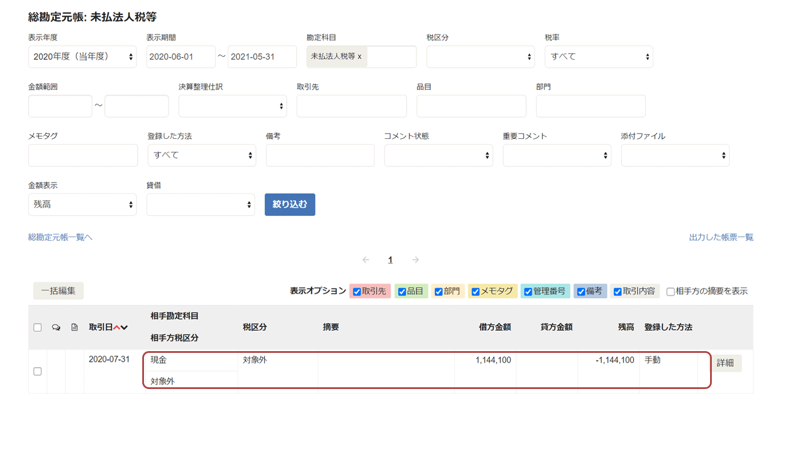Viewport: 803px width, 459px height.
Task: Open the 総勘定元帳一覧へ link
Action: [60, 237]
